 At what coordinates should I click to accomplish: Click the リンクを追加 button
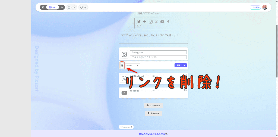153,105
